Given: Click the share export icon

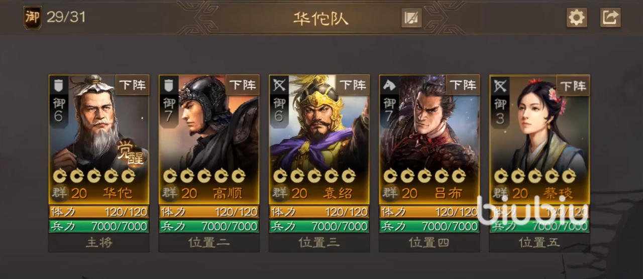Looking at the screenshot, I should pos(610,18).
